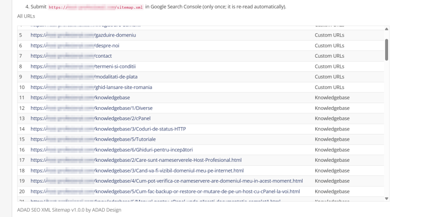436x217 pixels.
Task: Open the contact URL in row 7
Action: tap(71, 56)
